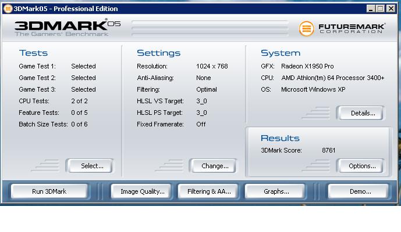Screen dimensions: 401x232
Task: Click CPU value AMD Athlon 64 3400+
Action: [333, 78]
